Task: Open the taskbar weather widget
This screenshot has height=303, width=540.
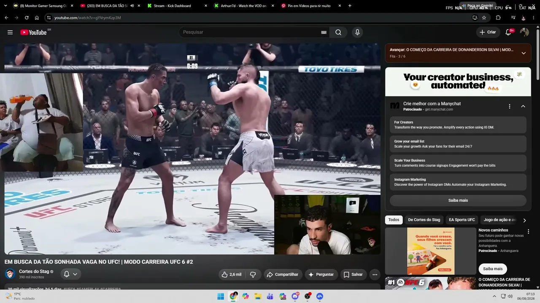Action: pyautogui.click(x=20, y=296)
